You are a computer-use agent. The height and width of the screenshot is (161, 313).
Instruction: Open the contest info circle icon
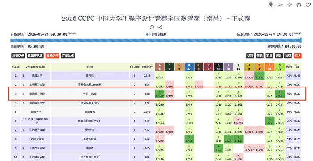click(x=152, y=27)
